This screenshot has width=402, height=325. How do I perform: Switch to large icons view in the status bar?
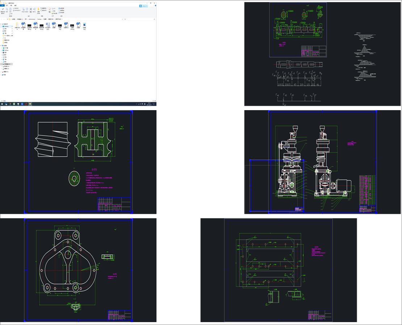(155, 101)
